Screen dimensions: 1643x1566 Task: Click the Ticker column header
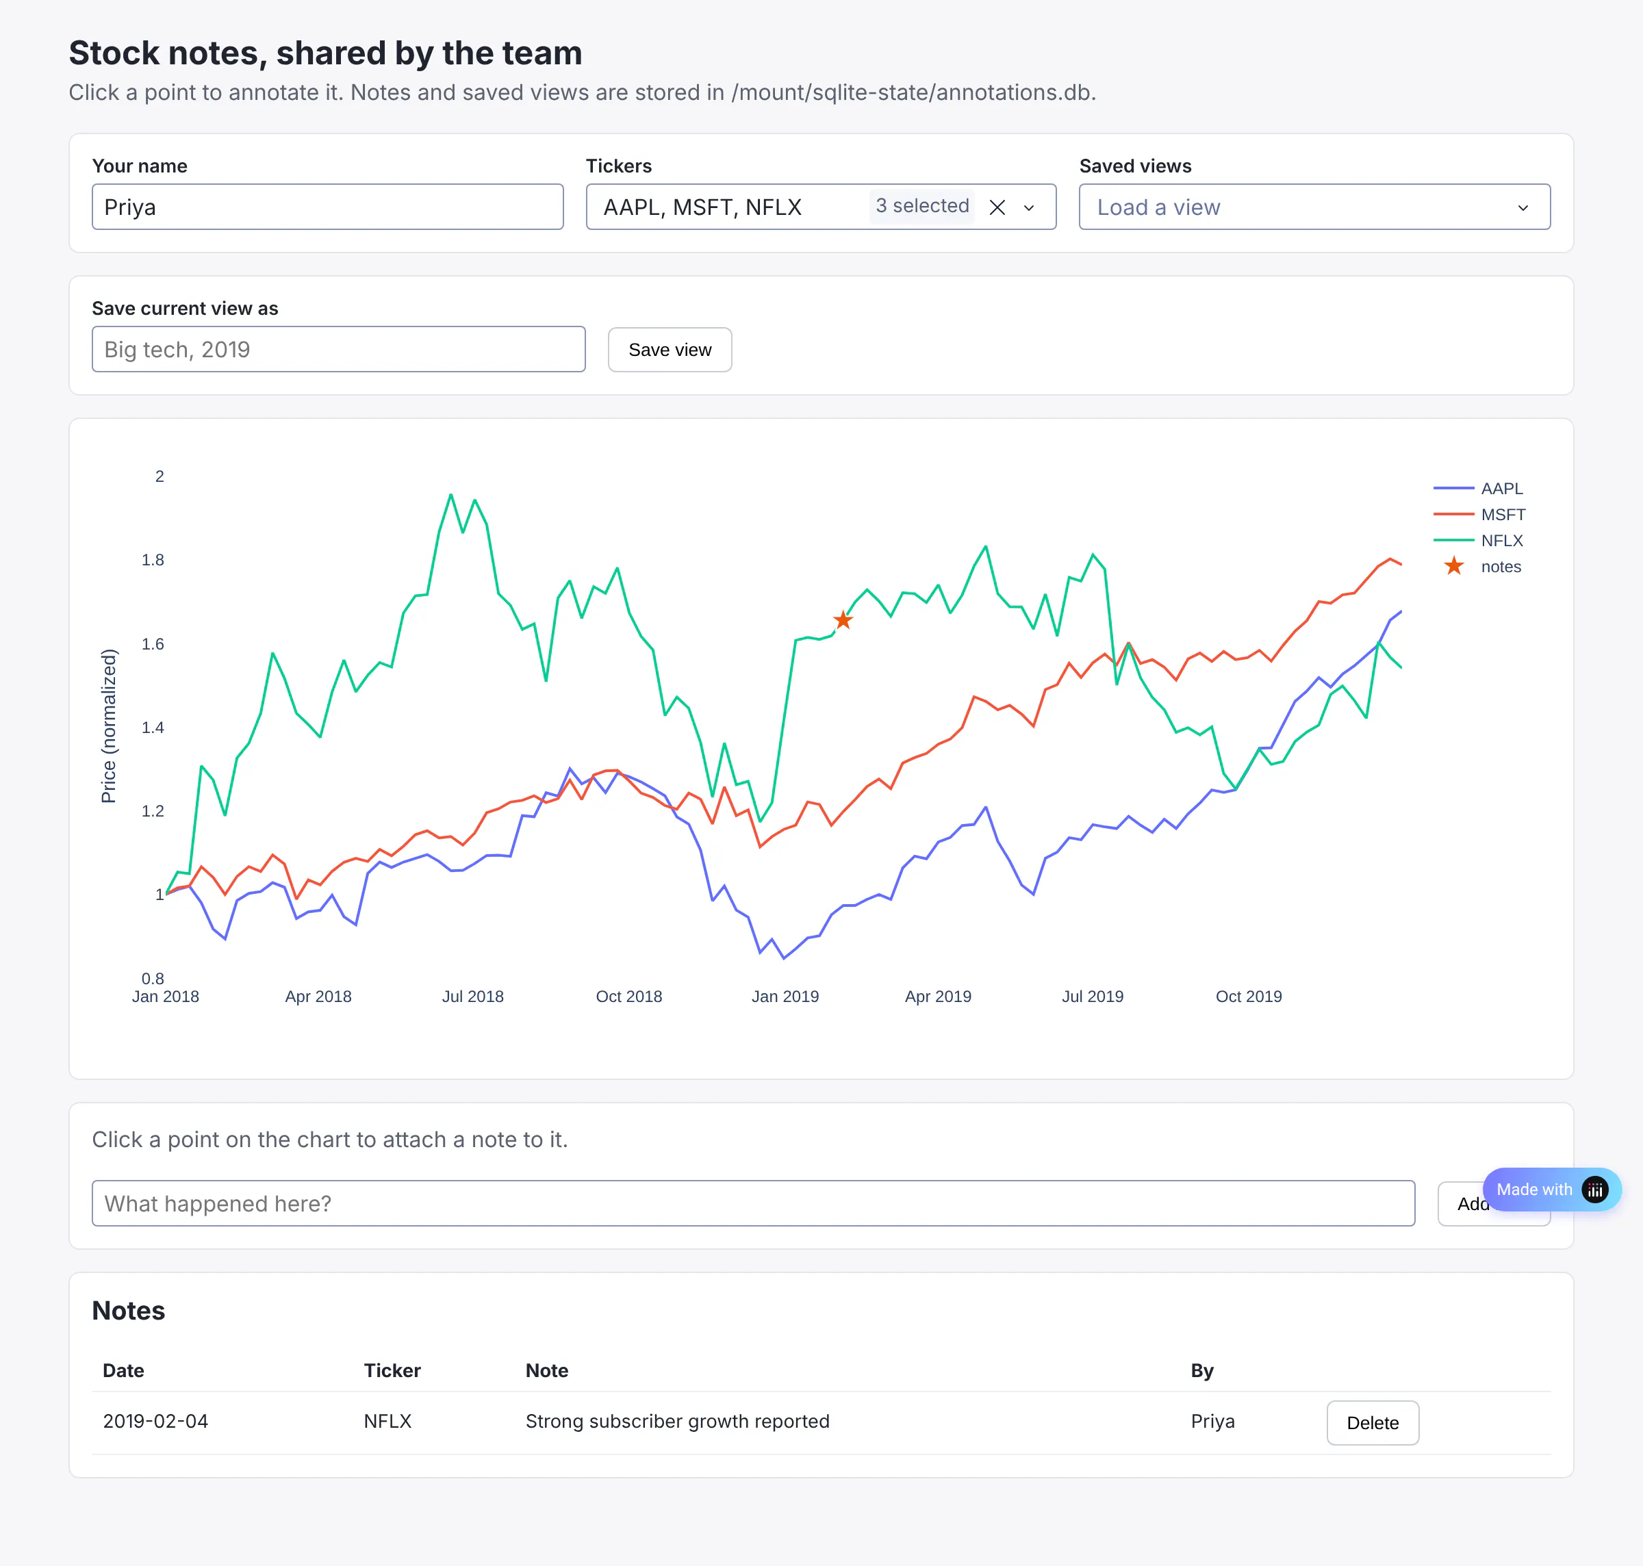(392, 1370)
